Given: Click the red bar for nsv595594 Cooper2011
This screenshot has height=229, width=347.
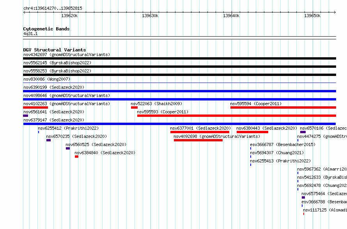Looking at the screenshot, I should pos(283,107).
